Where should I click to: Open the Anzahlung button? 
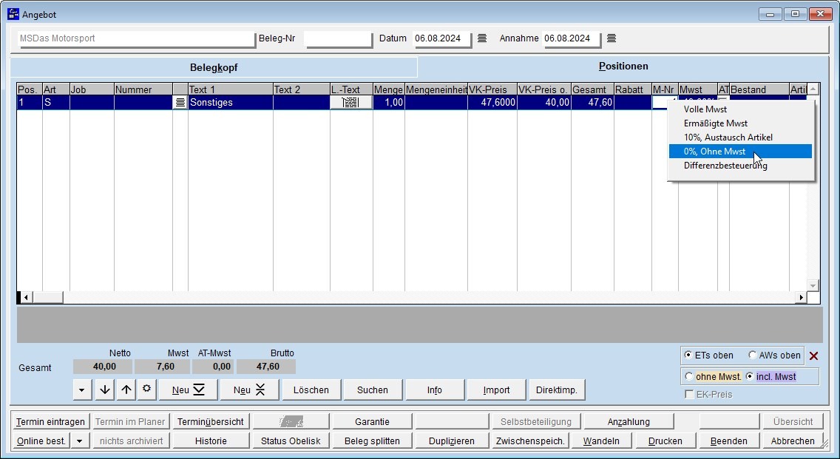point(629,422)
